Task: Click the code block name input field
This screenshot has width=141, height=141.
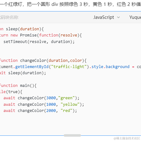Action: pos(9,17)
